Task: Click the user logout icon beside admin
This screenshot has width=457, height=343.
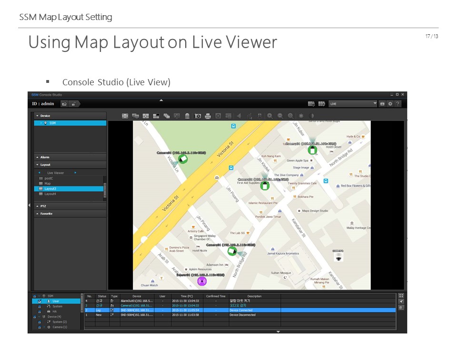Action: point(64,104)
